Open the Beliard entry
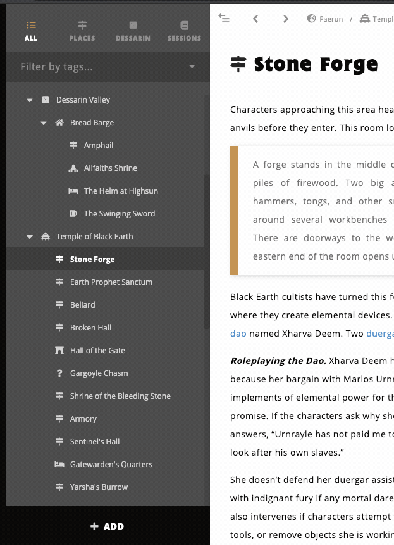The height and width of the screenshot is (545, 394). 83,305
